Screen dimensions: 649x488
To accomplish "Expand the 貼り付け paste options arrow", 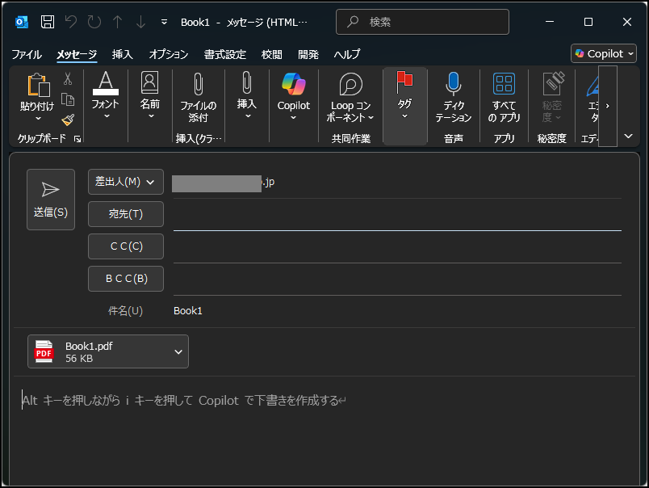I will pyautogui.click(x=38, y=119).
